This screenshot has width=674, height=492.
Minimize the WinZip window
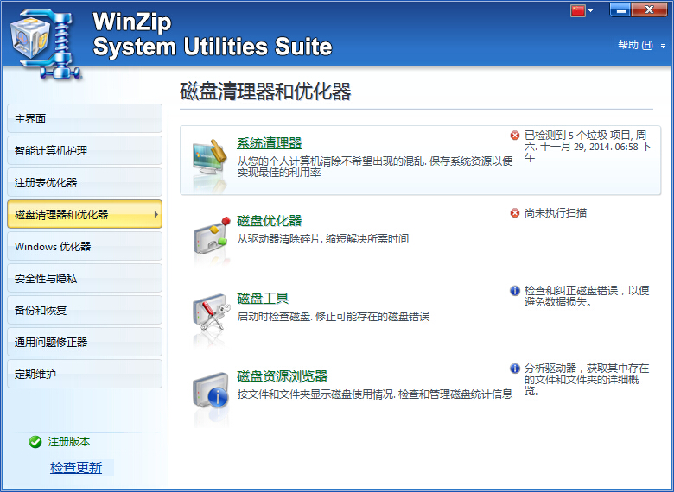(620, 9)
